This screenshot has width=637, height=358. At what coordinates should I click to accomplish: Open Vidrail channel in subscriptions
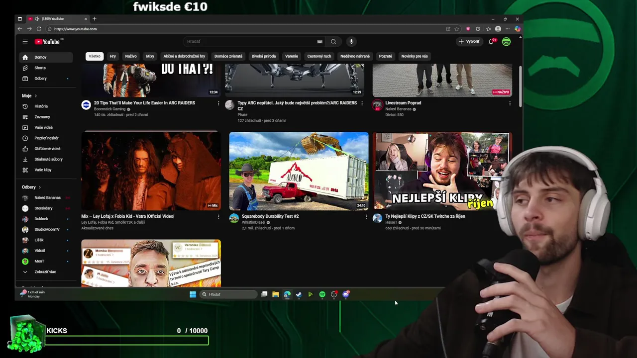click(x=45, y=251)
